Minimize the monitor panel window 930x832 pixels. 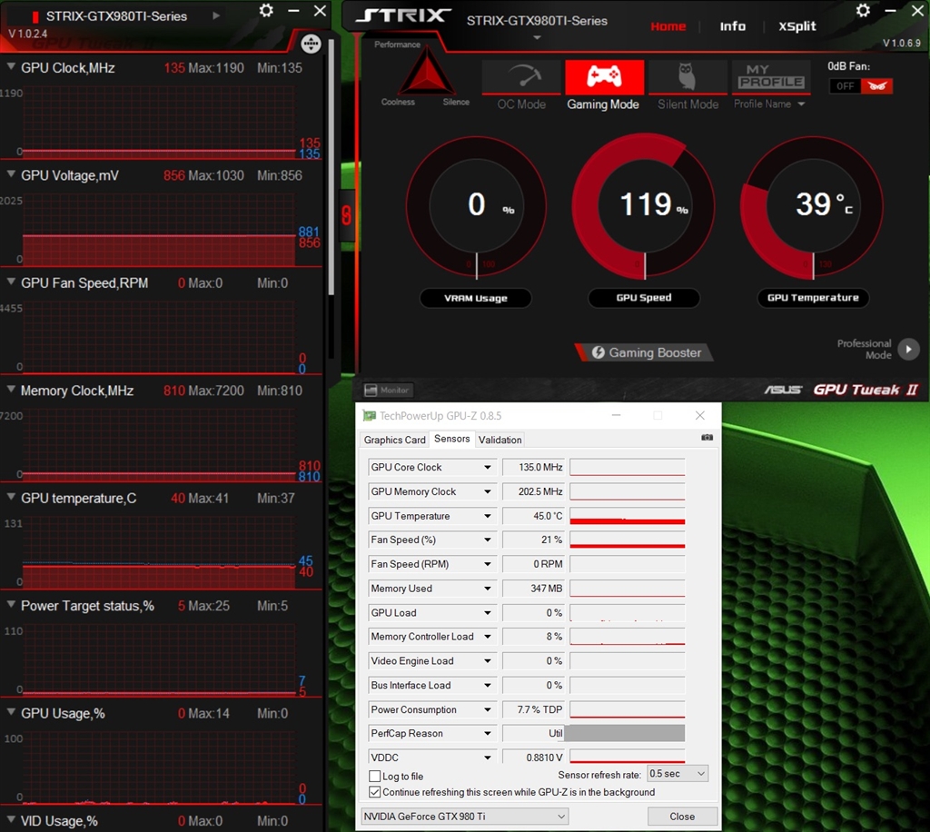point(293,11)
